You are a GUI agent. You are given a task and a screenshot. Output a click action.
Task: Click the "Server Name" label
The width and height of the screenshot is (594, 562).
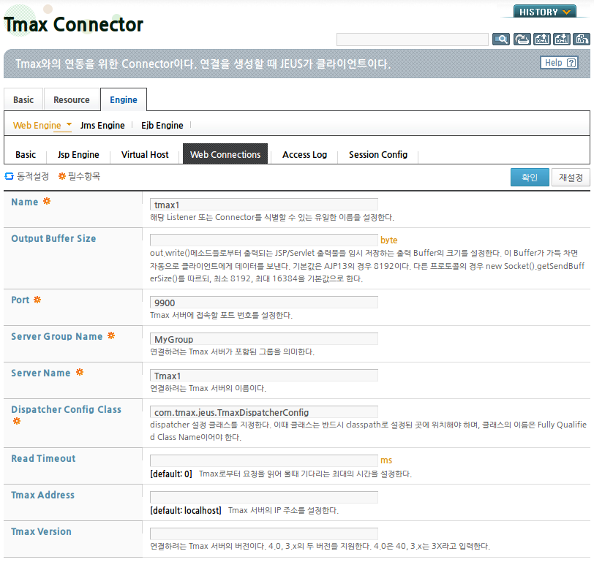point(40,373)
